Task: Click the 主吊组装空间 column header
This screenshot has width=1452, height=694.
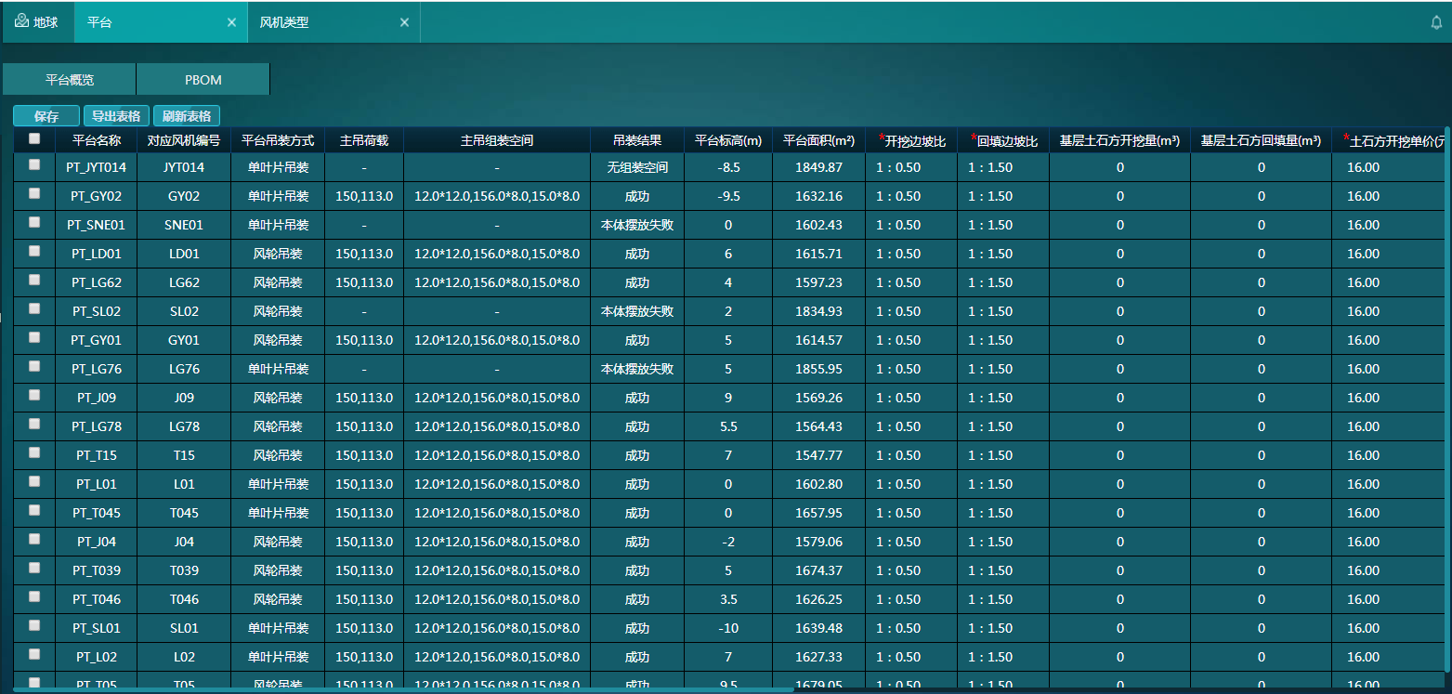Action: pos(497,140)
